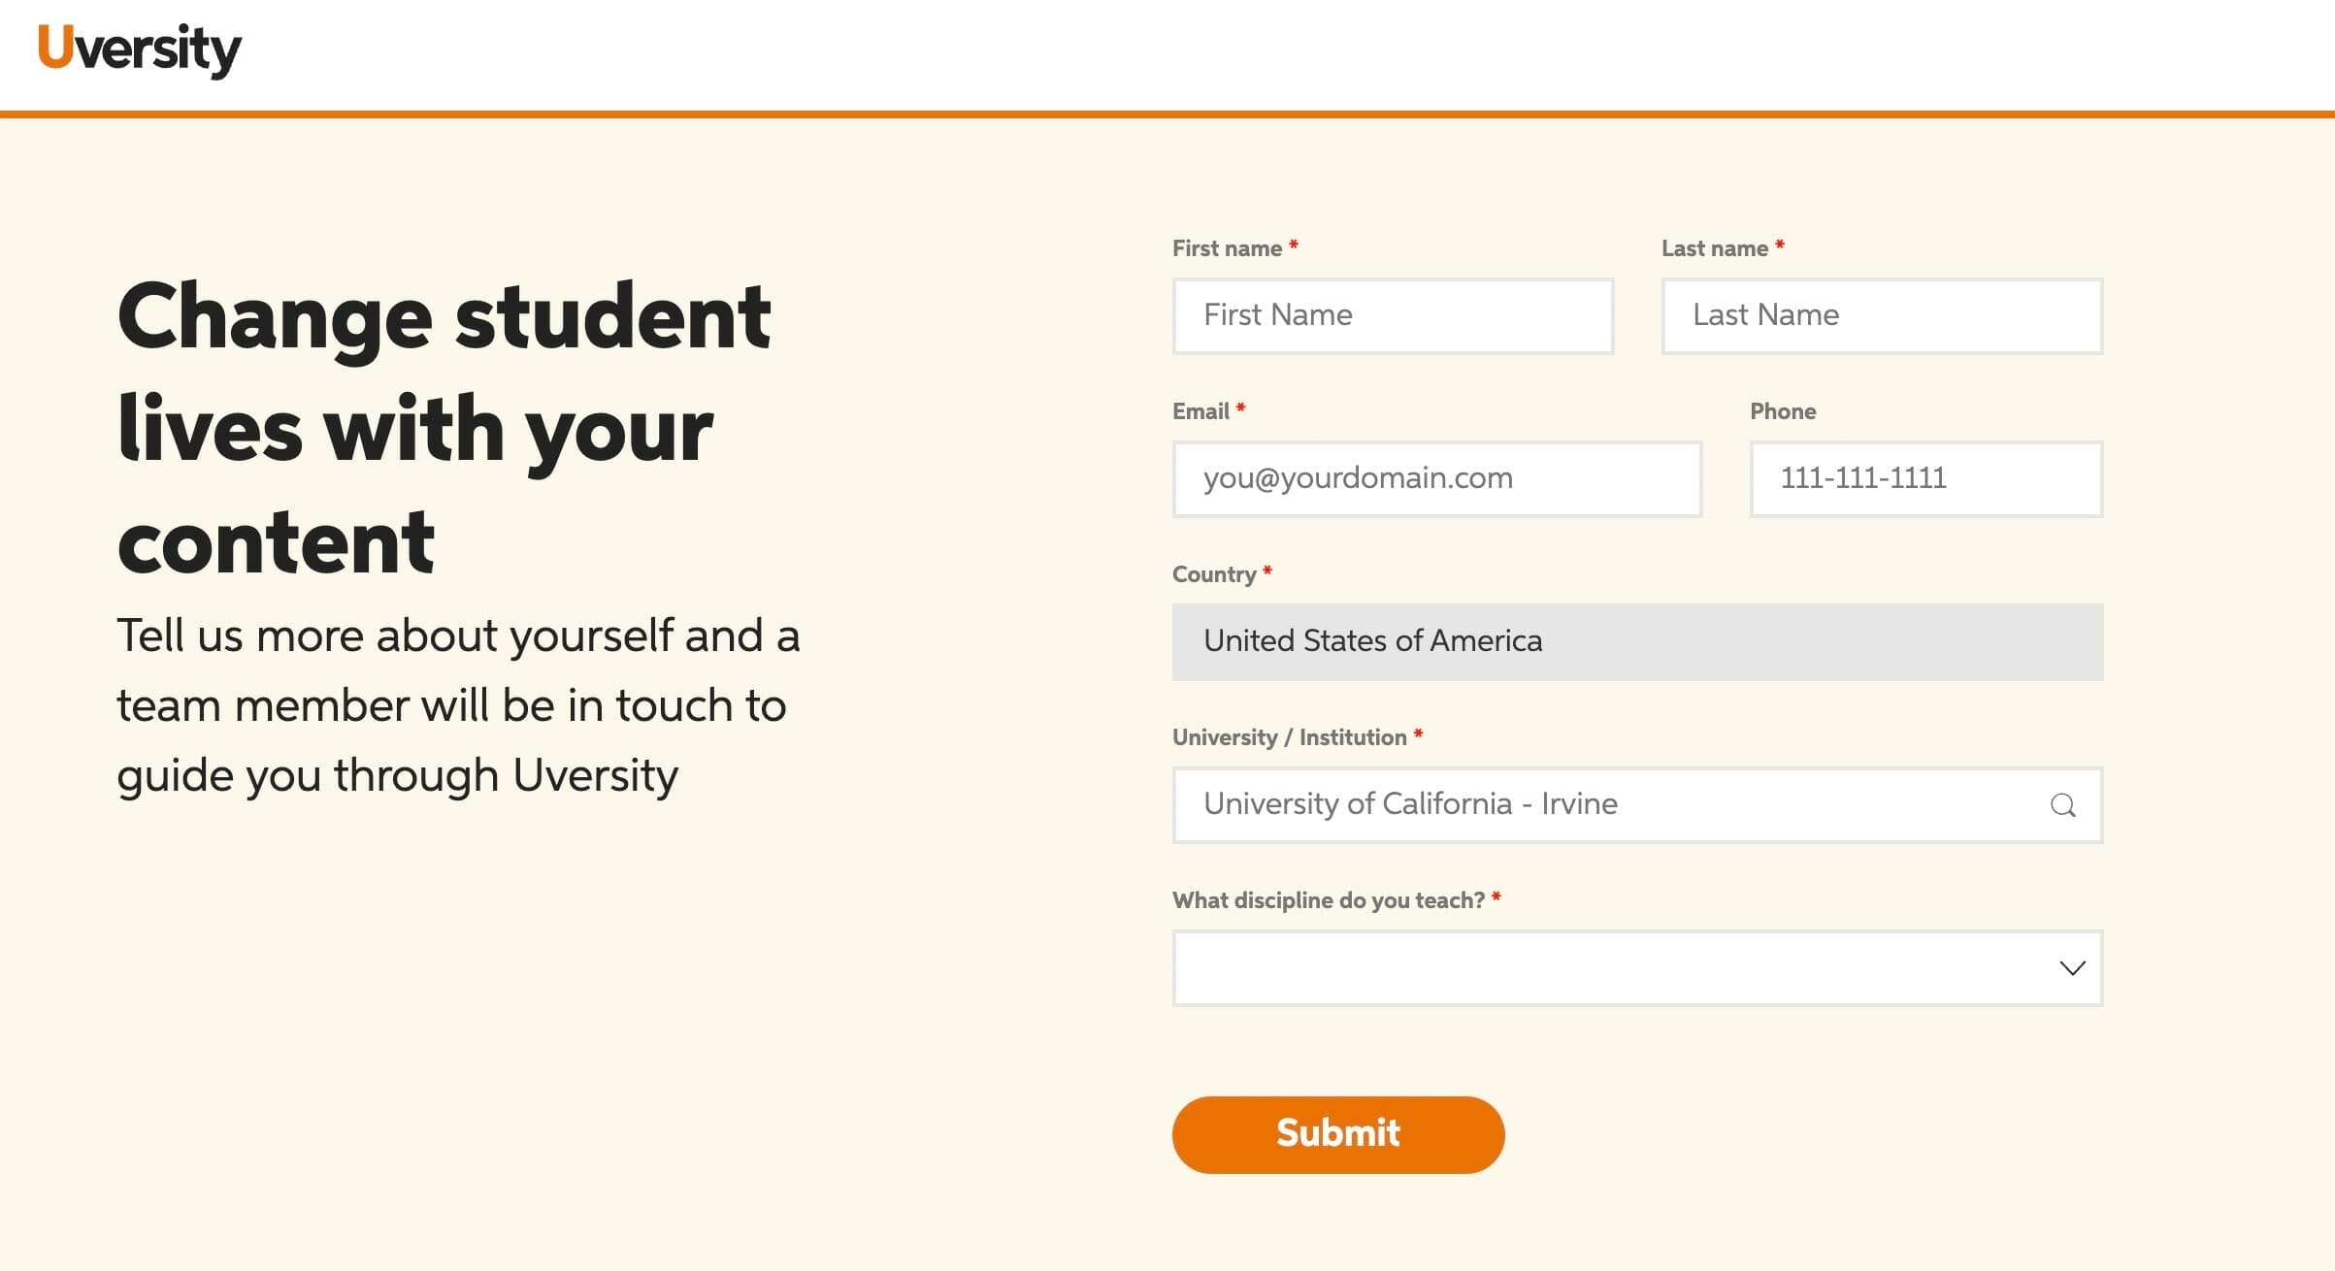Select the Country field showing United States
The image size is (2335, 1271).
[x=1638, y=641]
